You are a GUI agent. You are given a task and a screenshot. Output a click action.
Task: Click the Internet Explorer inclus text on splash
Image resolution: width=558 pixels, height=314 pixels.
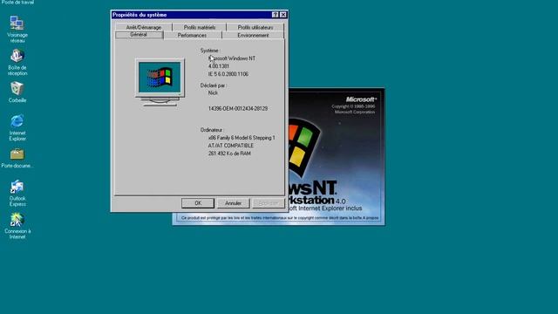(x=324, y=208)
